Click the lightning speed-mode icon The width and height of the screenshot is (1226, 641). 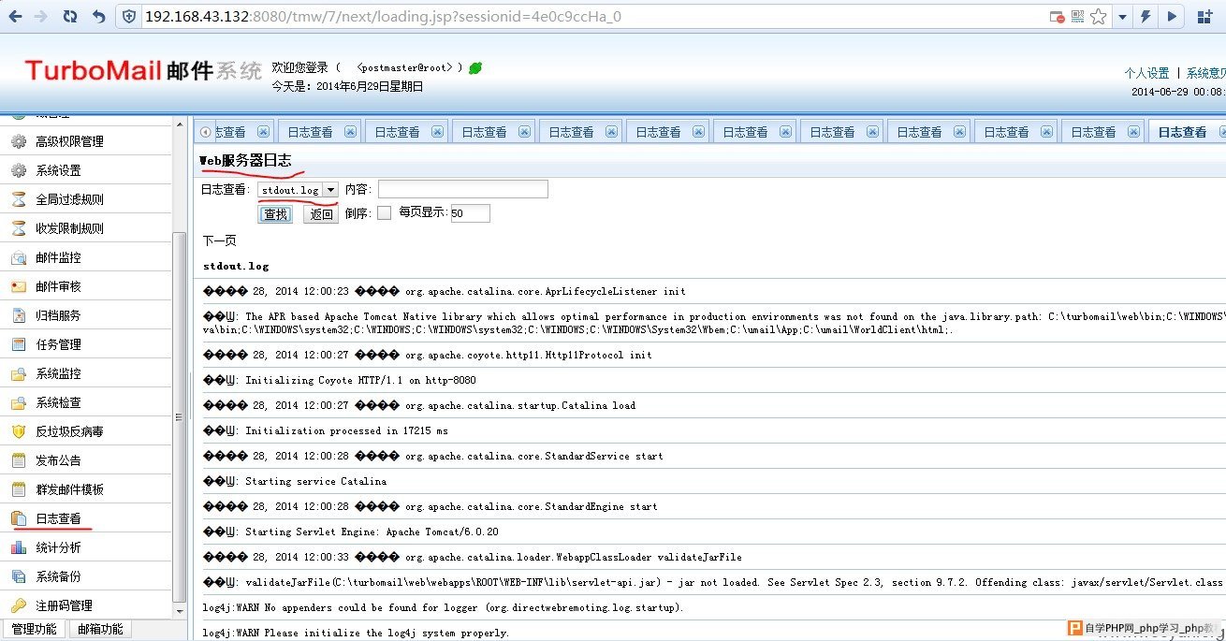[1146, 17]
